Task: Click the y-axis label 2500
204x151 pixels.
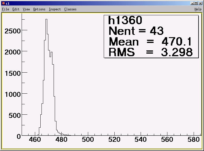Action: [x=13, y=31]
